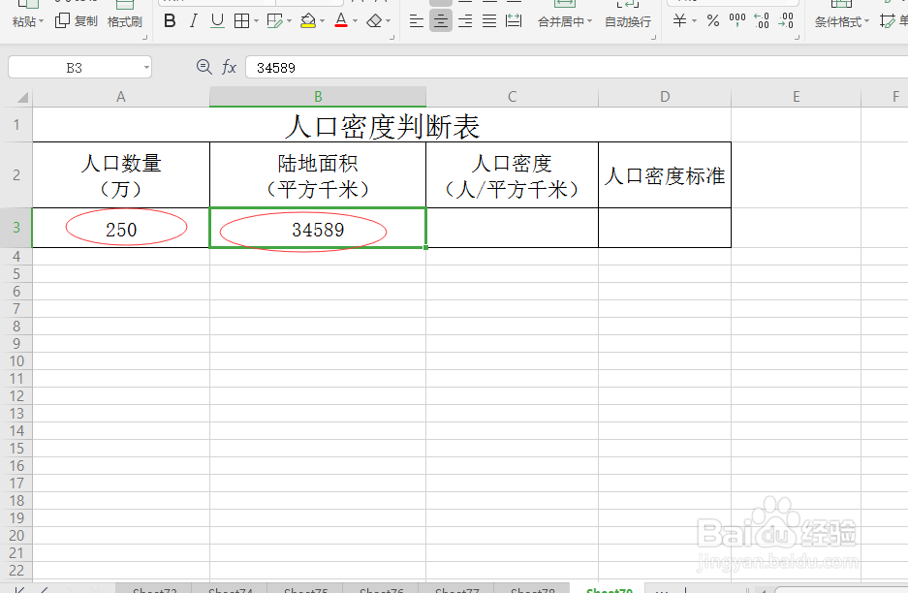Image resolution: width=908 pixels, height=593 pixels.
Task: Open the Copy command
Action: click(76, 21)
